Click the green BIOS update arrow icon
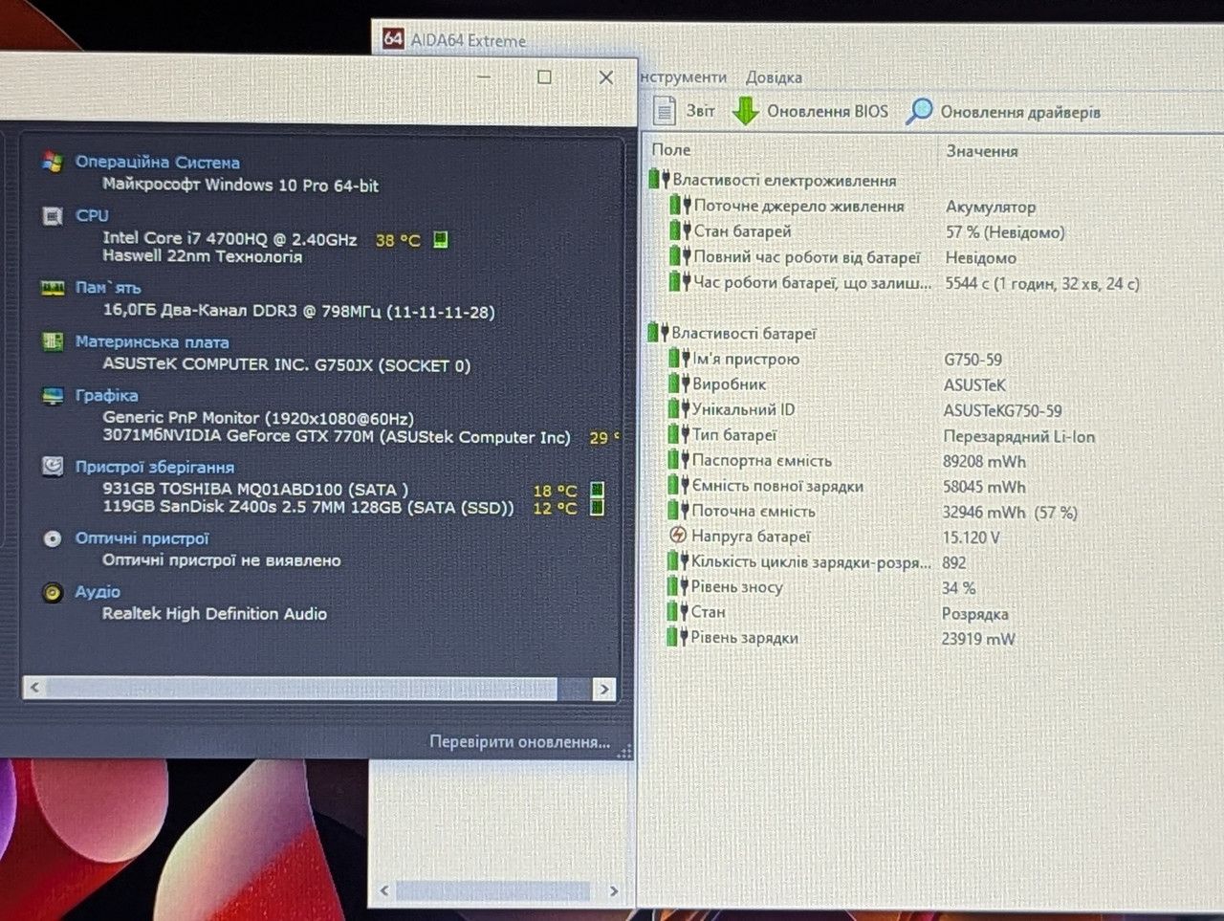The image size is (1224, 921). [746, 111]
